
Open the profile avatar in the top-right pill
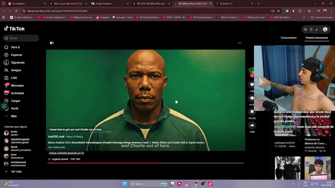pyautogui.click(x=325, y=30)
